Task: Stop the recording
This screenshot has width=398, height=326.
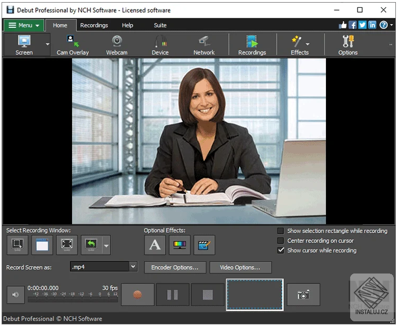Action: pos(208,295)
